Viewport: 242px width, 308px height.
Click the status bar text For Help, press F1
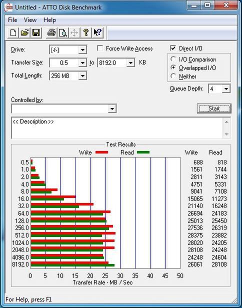pyautogui.click(x=28, y=299)
